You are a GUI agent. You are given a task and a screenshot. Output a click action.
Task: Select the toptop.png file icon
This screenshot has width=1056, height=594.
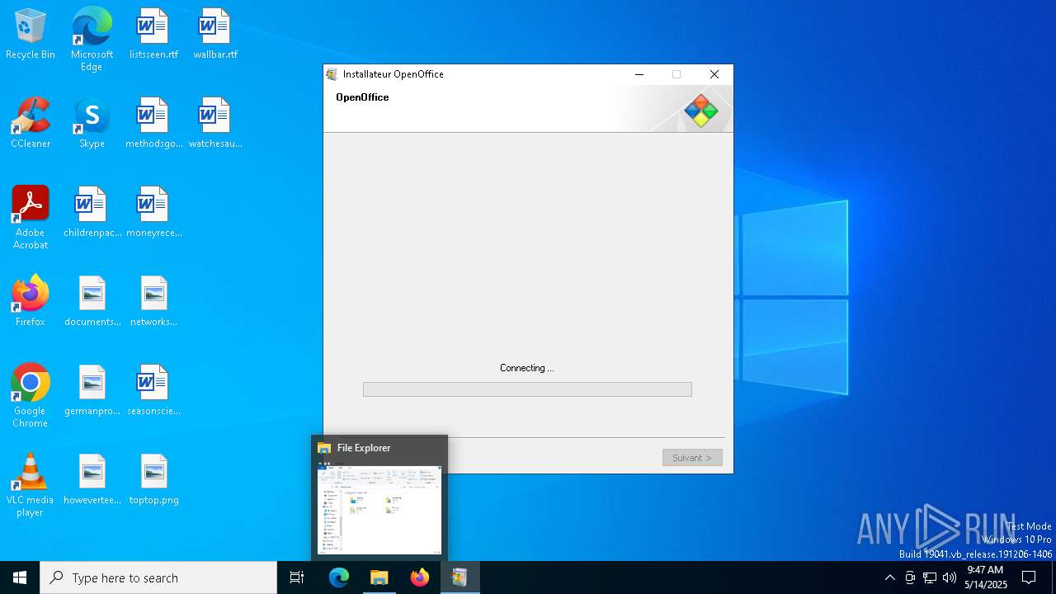(153, 480)
